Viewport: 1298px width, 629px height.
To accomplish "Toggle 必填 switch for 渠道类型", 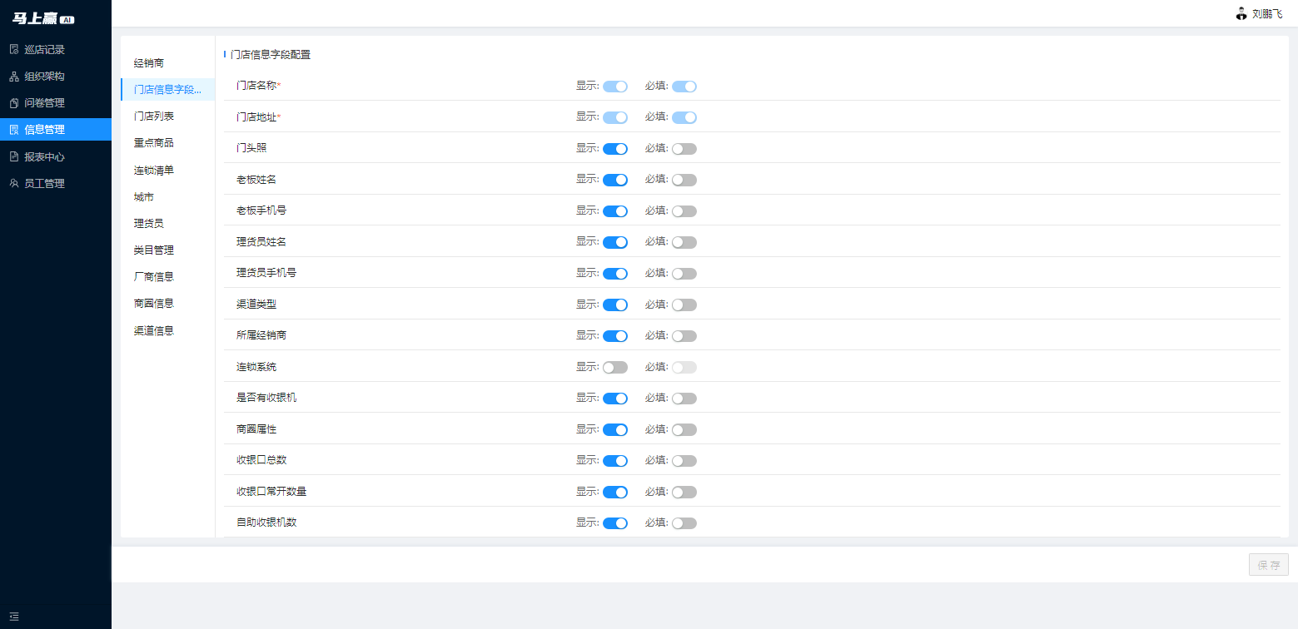I will click(x=684, y=305).
